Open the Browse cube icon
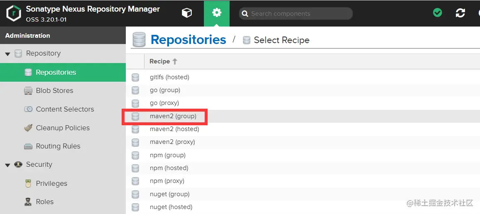The image size is (480, 214). tap(187, 13)
